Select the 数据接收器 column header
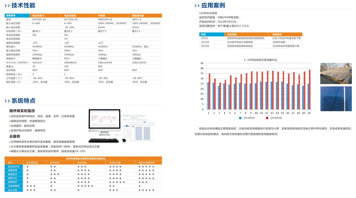 (138, 16)
